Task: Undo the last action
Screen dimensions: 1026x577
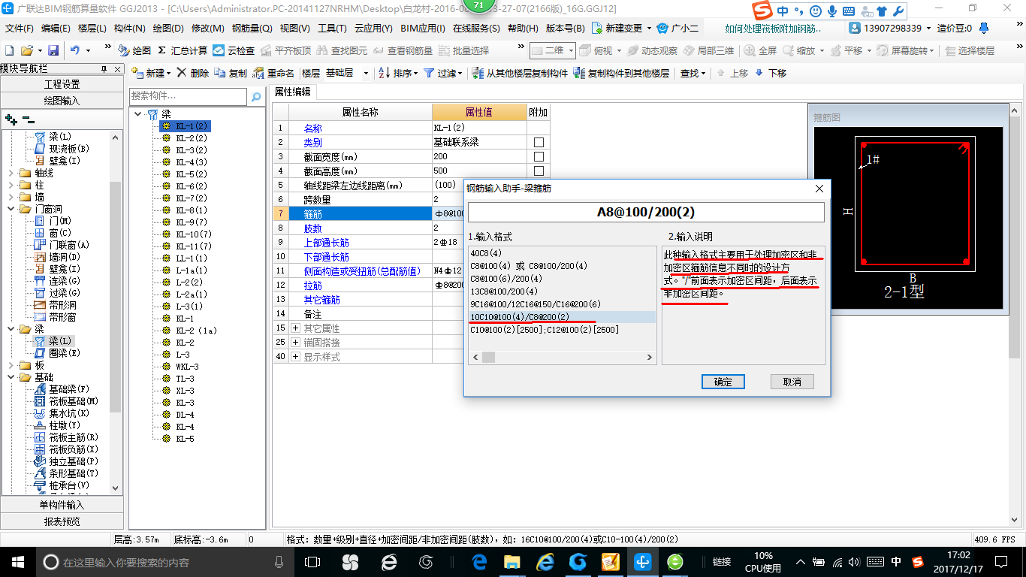Action: (75, 50)
